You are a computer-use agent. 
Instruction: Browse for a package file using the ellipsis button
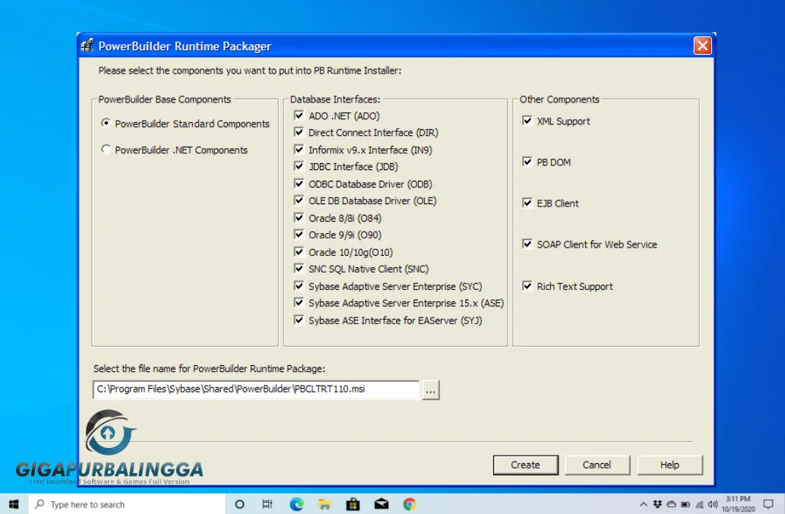point(430,389)
